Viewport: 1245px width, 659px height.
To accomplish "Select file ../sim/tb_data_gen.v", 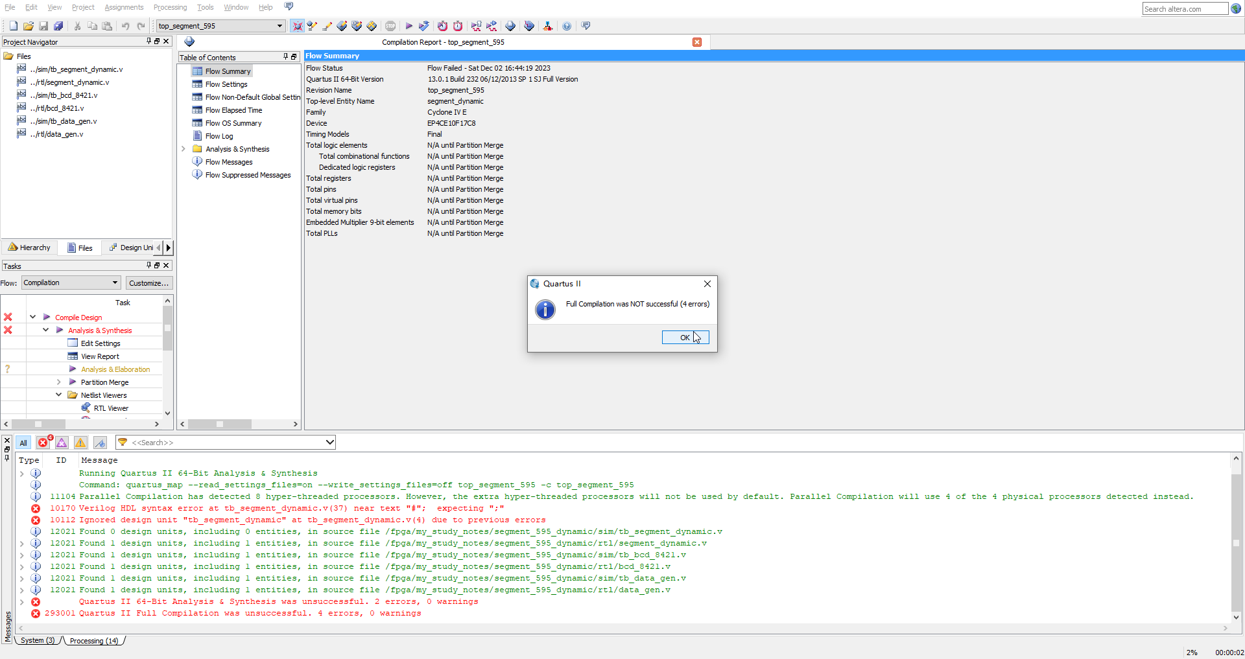I will (x=64, y=121).
